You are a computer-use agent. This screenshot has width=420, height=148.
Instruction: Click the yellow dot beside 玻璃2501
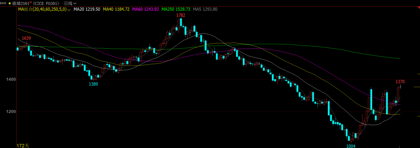pyautogui.click(x=10, y=3)
